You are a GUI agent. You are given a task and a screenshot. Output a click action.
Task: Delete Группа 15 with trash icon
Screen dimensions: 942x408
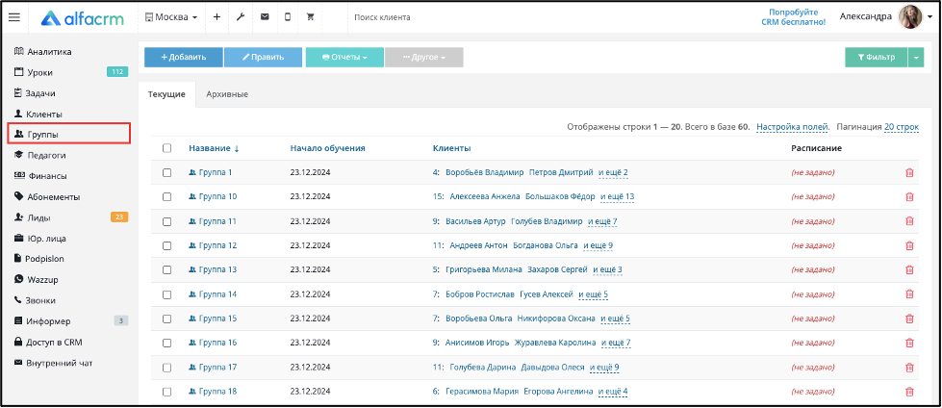pos(909,319)
